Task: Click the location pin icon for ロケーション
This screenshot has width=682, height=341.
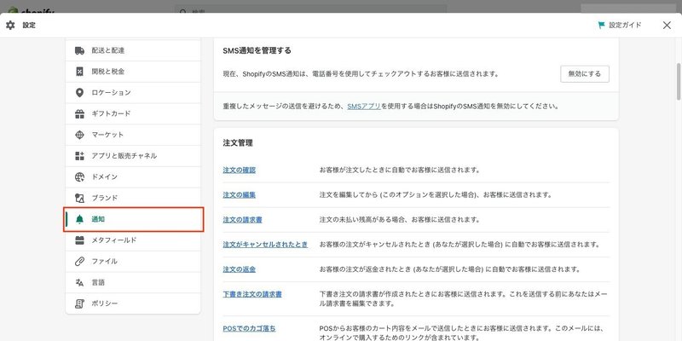Action: pyautogui.click(x=79, y=93)
